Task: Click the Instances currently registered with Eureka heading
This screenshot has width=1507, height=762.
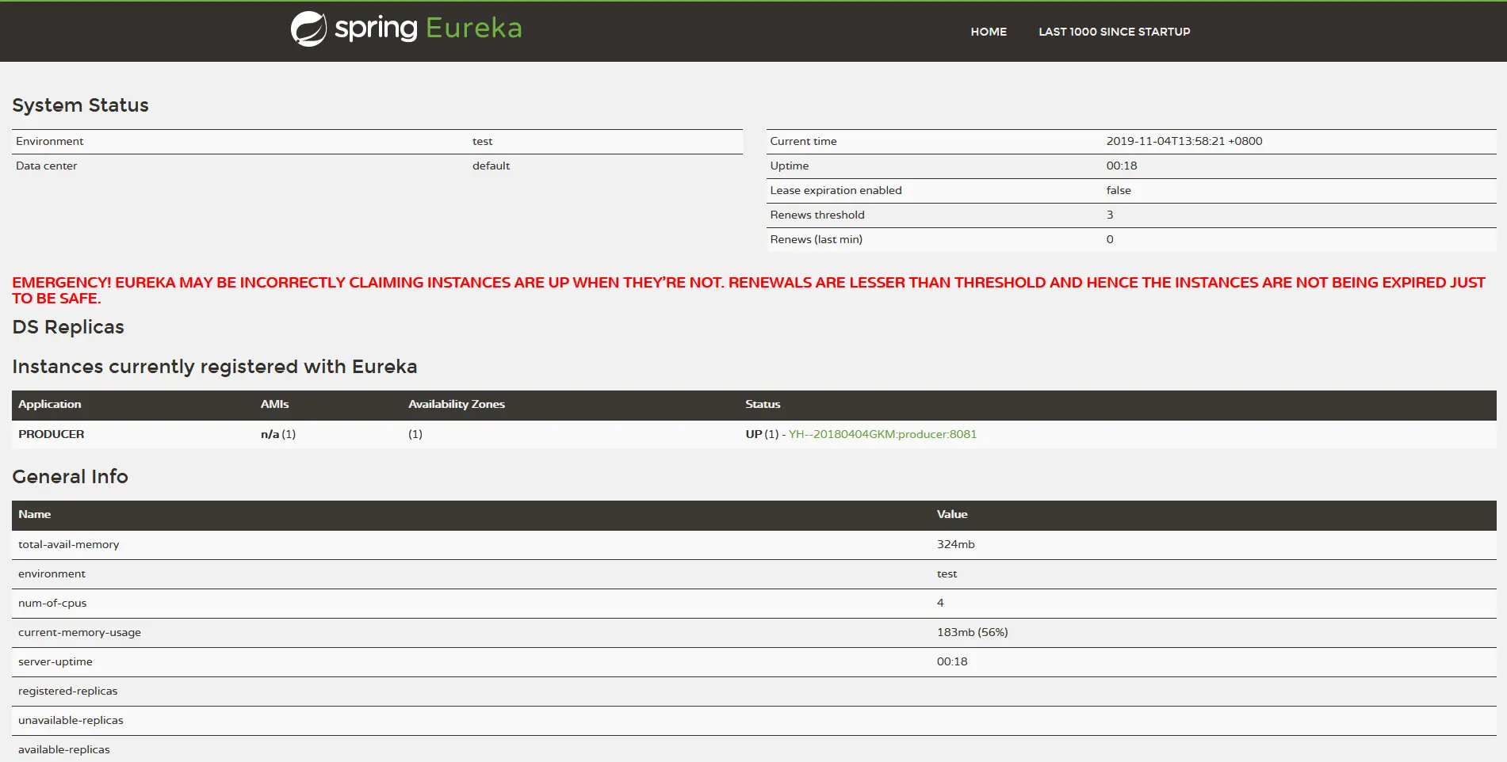Action: click(214, 367)
